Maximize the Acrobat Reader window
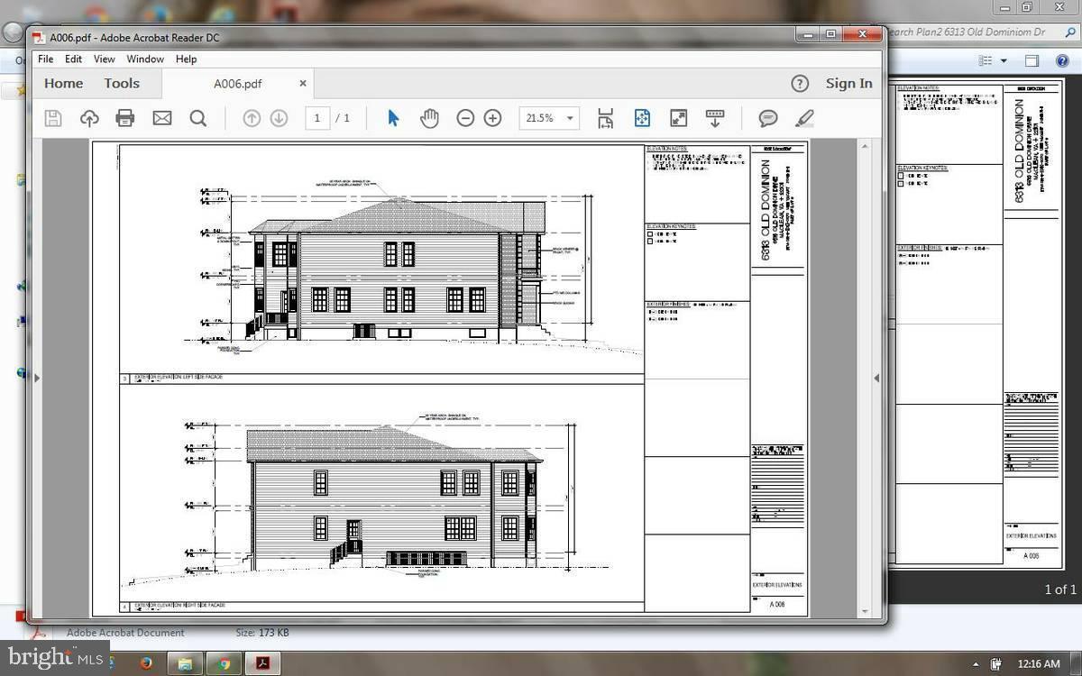 [831, 34]
